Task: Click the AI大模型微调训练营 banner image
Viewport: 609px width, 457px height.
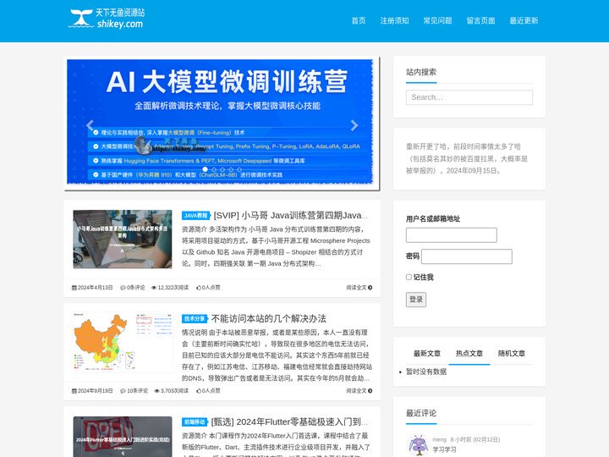Action: tap(222, 124)
